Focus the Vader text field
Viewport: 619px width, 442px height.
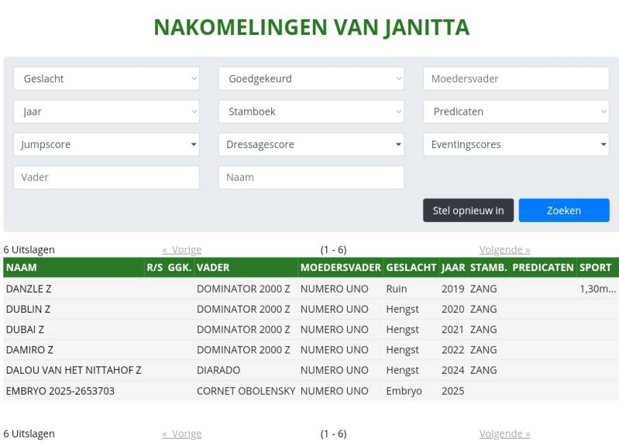pyautogui.click(x=106, y=177)
